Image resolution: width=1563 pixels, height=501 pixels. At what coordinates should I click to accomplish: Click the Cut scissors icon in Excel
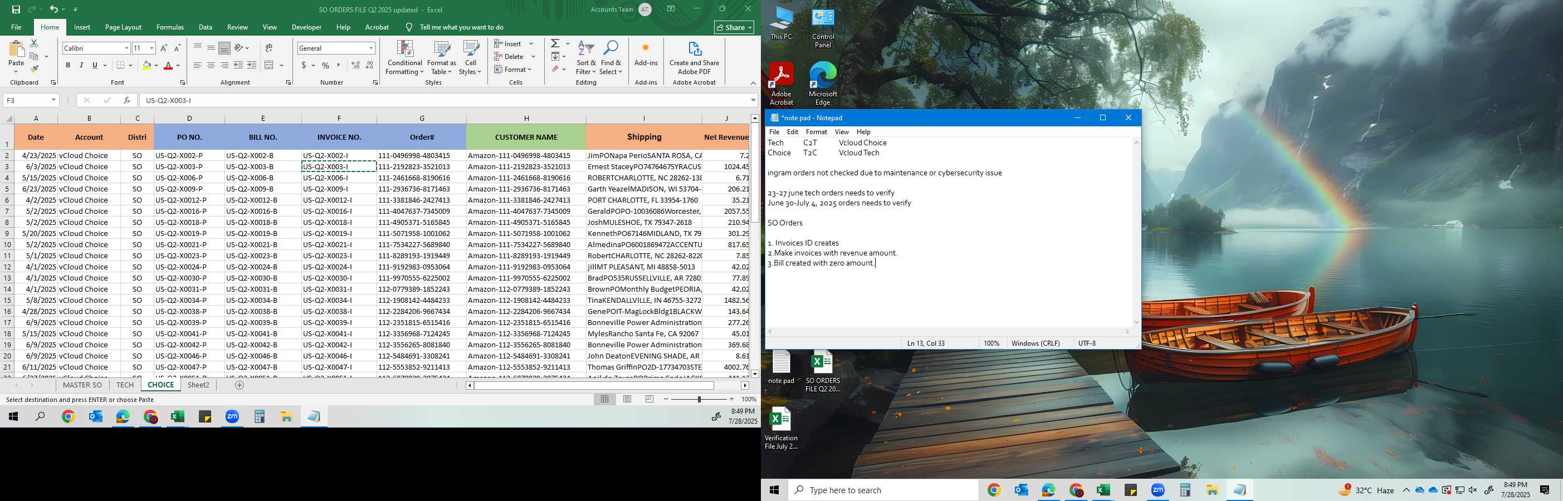click(34, 43)
